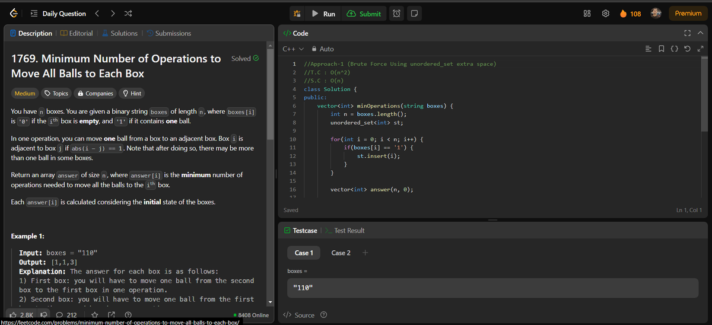Viewport: 712px width, 325px height.
Task: Submit the solution
Action: pos(364,14)
